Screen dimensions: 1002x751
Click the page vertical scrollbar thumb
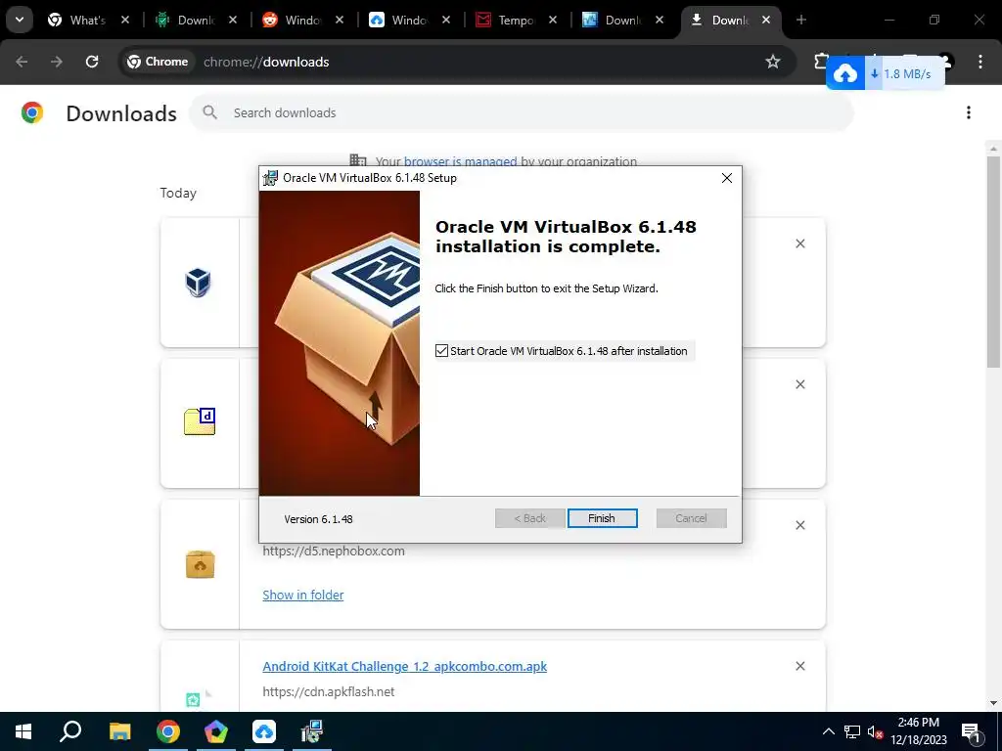pos(993,262)
